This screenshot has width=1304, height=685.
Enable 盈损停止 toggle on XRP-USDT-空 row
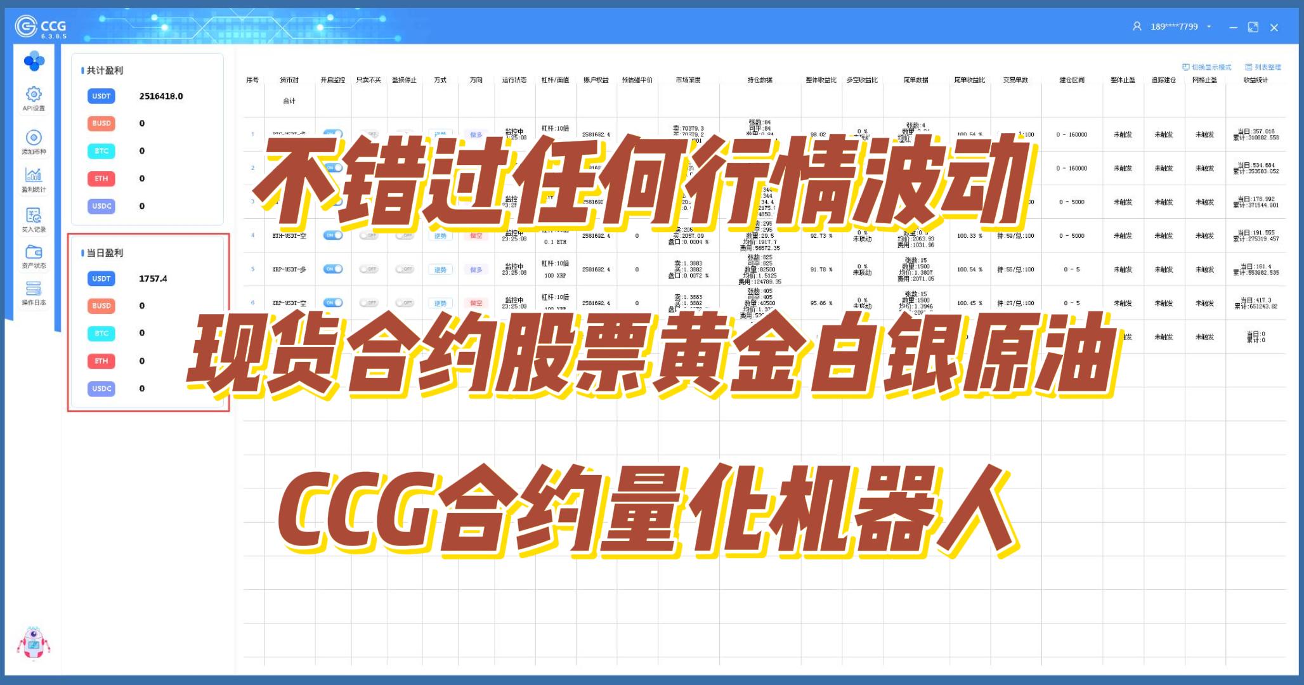pos(404,303)
